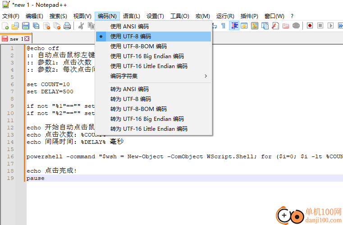The width and height of the screenshot is (343, 225).
Task: Click line 18 'echo 点击完成!'
Action: [x=52, y=171]
